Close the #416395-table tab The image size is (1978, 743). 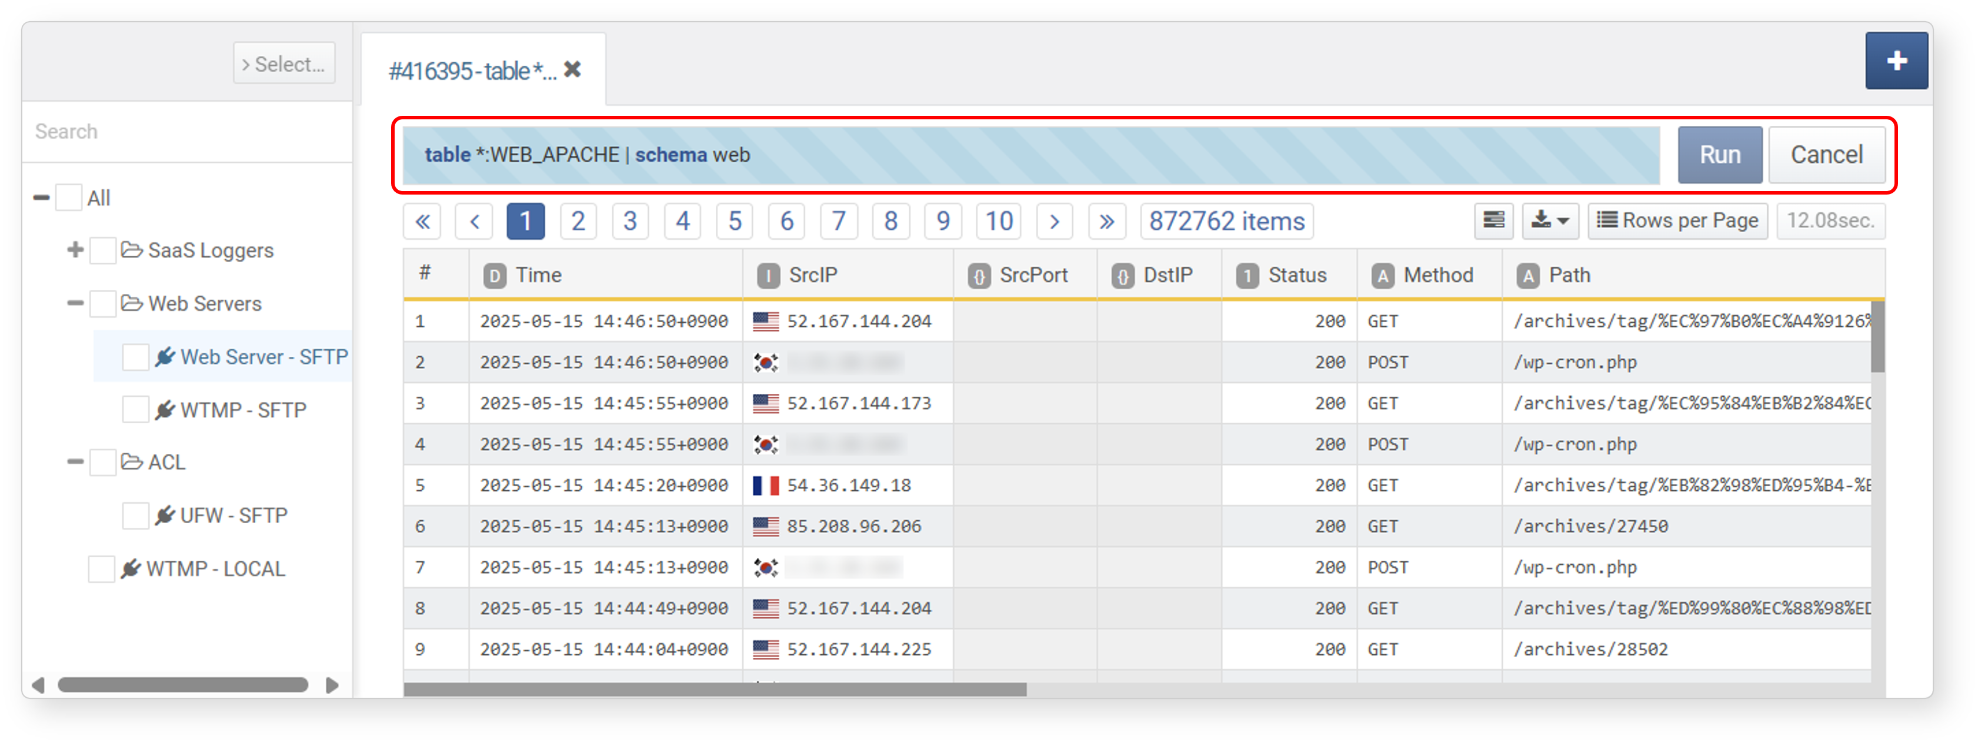pyautogui.click(x=572, y=70)
